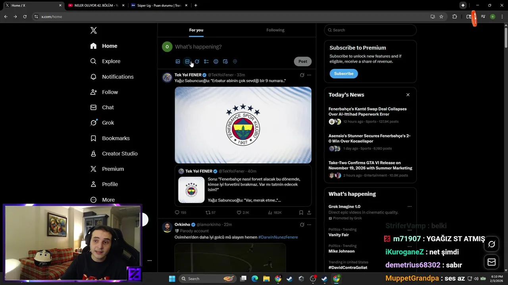Open the more menu on the Orkinho post
This screenshot has height=285, width=508.
coord(309,224)
